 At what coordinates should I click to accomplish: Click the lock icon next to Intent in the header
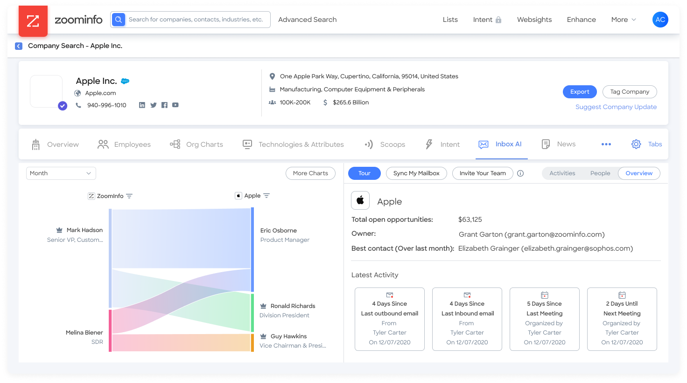click(x=498, y=20)
